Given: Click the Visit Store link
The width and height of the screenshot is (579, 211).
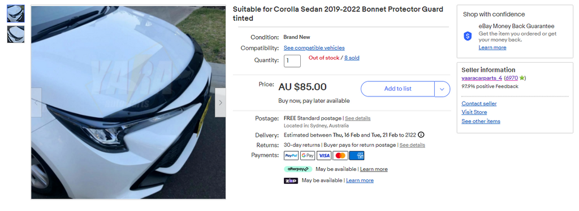Looking at the screenshot, I should tap(474, 112).
